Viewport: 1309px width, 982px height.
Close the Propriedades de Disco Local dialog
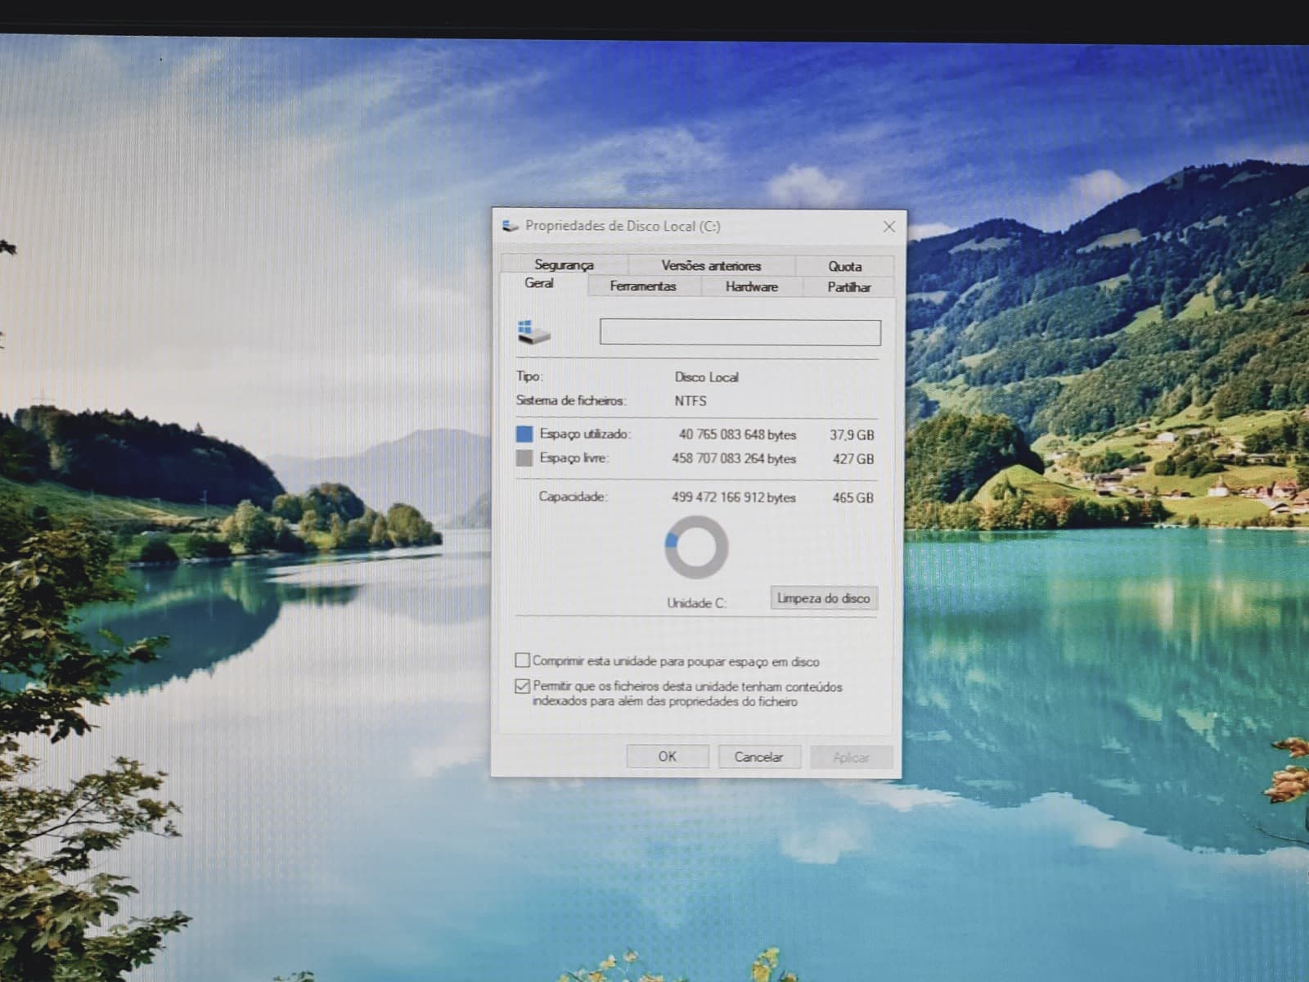point(889,227)
